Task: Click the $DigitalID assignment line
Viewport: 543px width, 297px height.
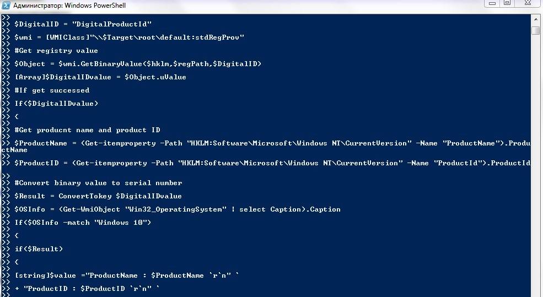Action: [x=83, y=24]
